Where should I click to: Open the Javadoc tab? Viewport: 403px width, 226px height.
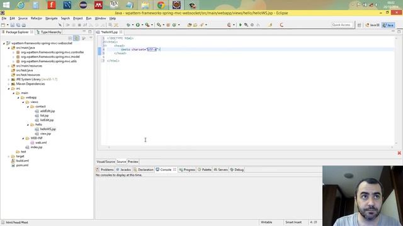(123, 169)
